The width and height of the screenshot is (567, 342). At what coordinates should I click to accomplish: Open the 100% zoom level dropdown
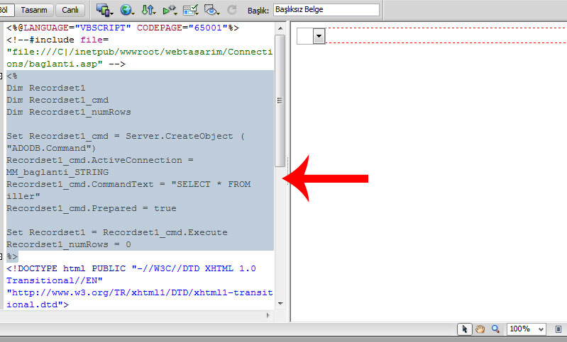click(x=526, y=329)
